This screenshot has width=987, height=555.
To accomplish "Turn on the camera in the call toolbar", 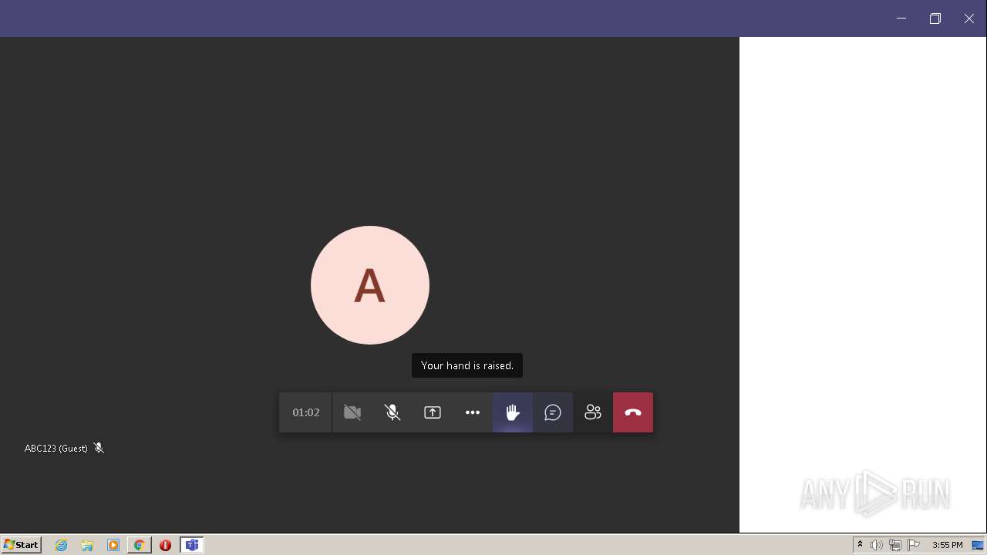I will [352, 412].
